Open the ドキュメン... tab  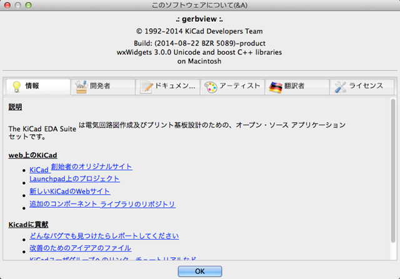tap(167, 87)
